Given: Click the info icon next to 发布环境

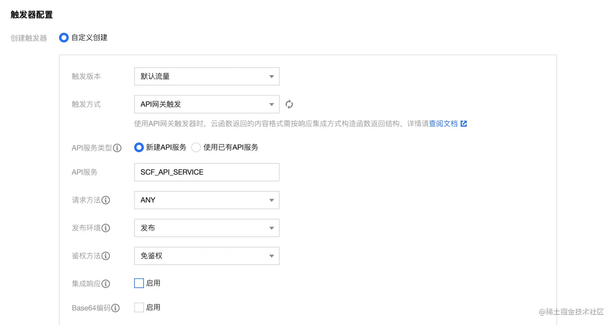Looking at the screenshot, I should 106,228.
